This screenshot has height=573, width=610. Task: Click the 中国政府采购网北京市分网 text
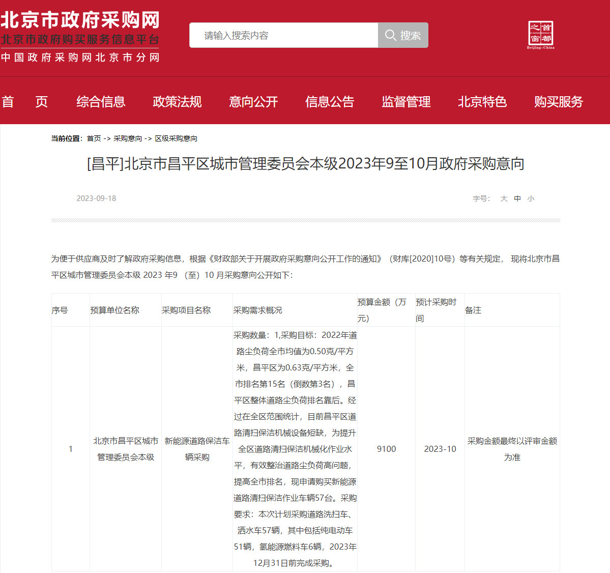point(80,58)
